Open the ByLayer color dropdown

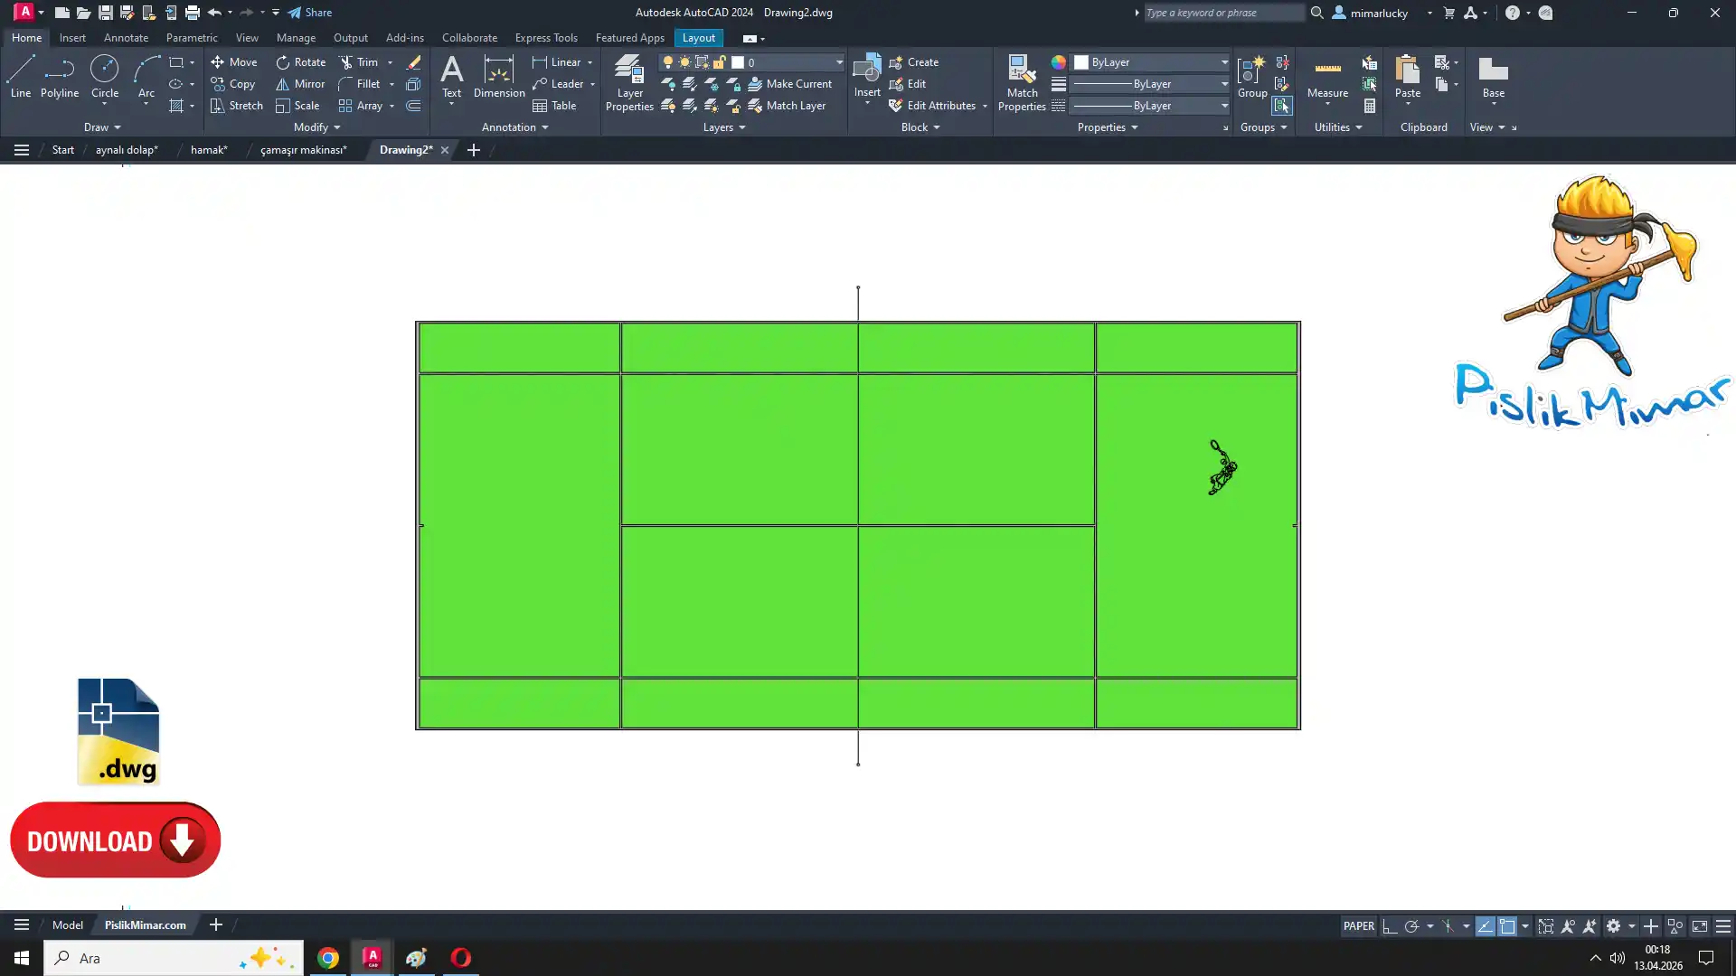coord(1224,62)
